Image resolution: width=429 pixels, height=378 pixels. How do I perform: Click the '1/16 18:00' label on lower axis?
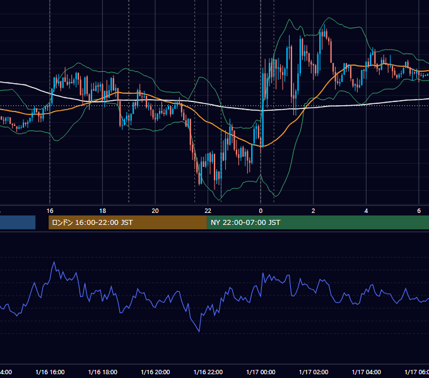pyautogui.click(x=103, y=372)
